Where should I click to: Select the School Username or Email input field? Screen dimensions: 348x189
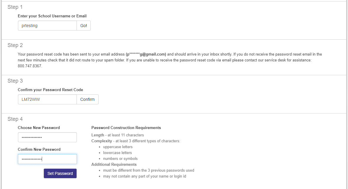(47, 26)
